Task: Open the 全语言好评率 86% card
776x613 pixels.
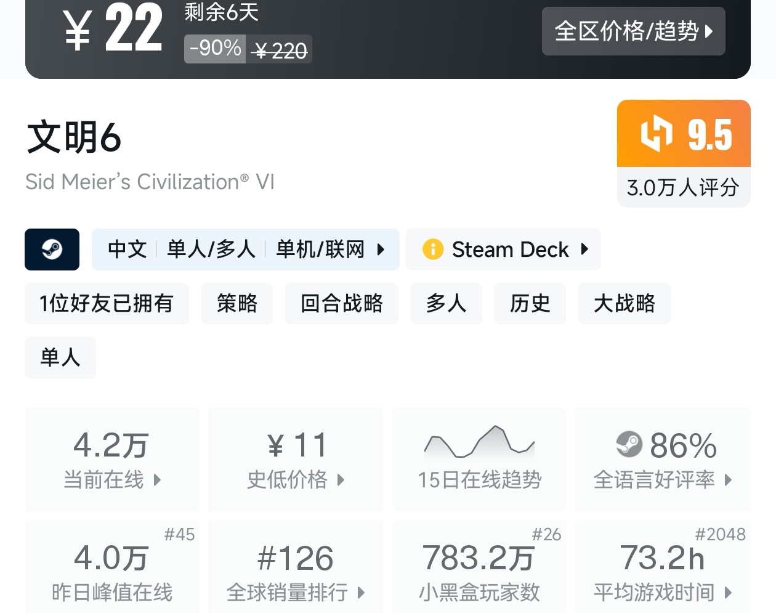Action: (x=663, y=460)
